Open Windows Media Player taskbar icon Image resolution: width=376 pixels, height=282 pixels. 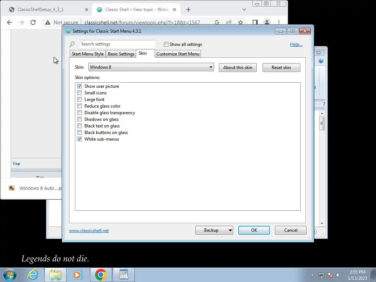click(x=78, y=275)
